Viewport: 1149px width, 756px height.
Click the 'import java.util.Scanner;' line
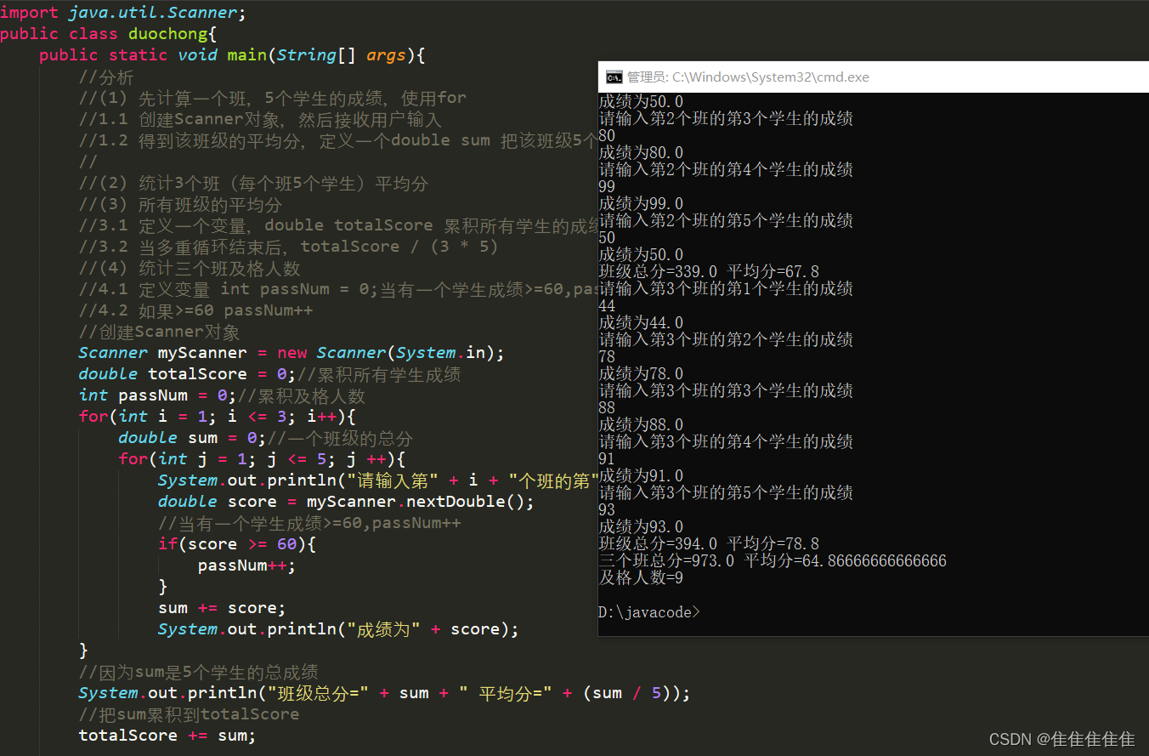[x=123, y=13]
